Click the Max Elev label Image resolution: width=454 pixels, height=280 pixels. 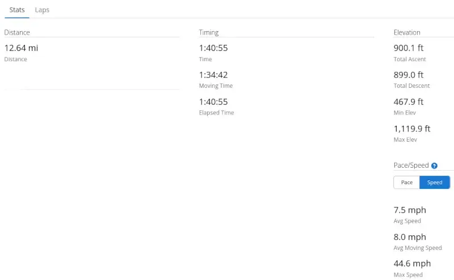click(x=405, y=139)
